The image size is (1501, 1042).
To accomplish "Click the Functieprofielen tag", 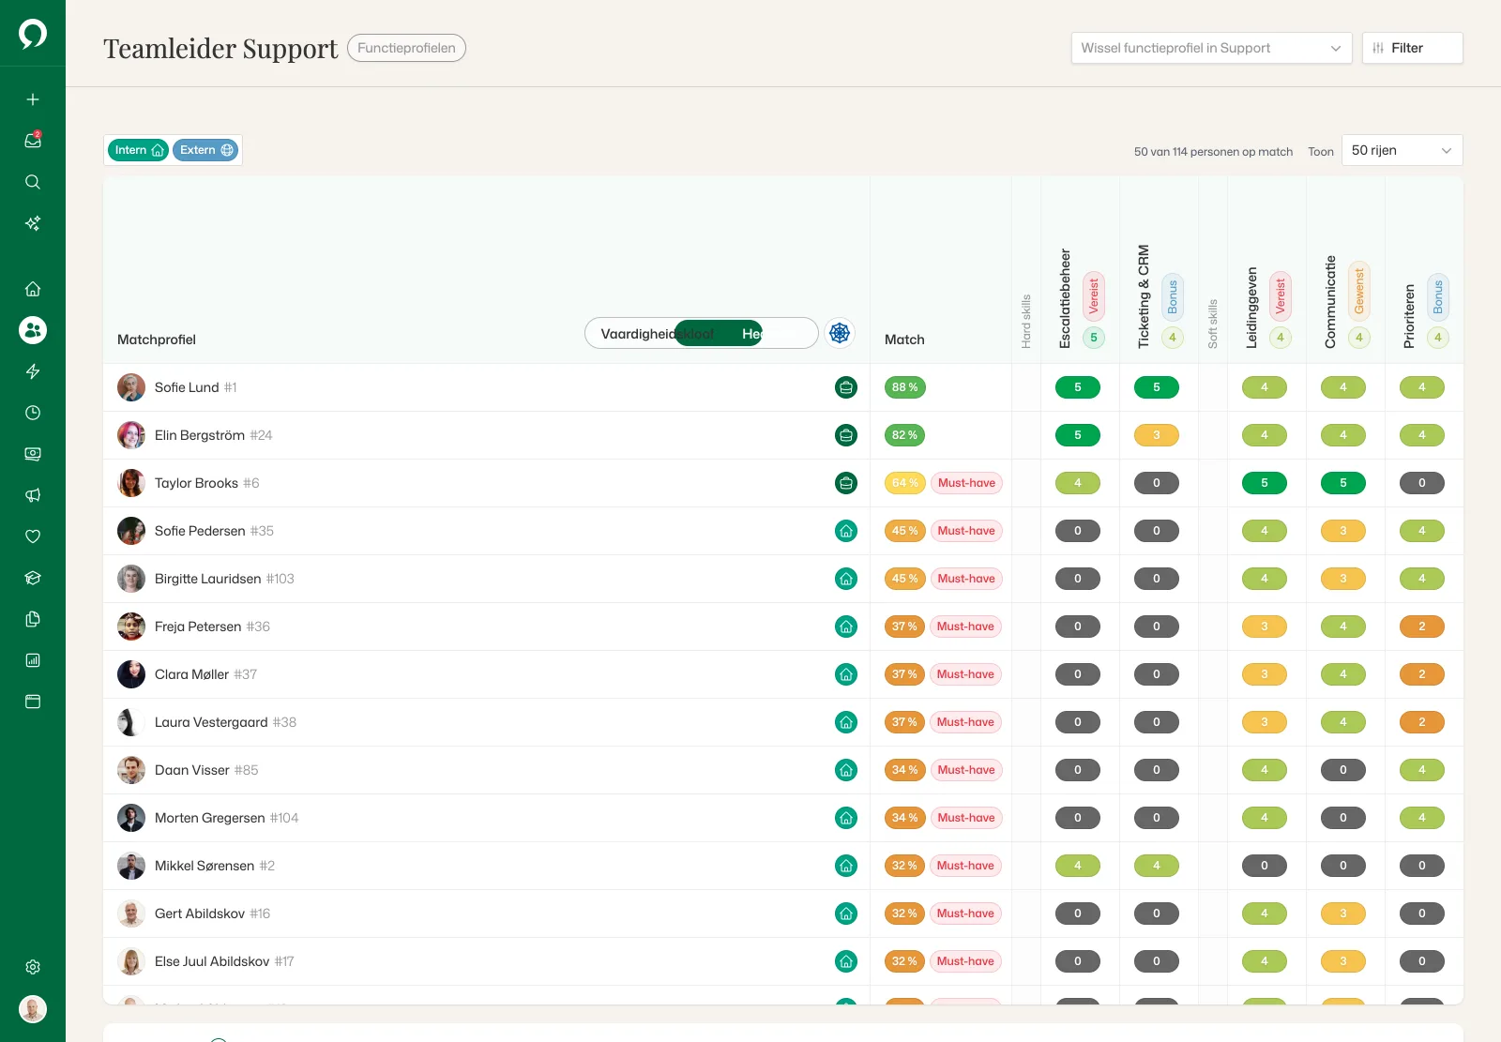I will point(406,48).
